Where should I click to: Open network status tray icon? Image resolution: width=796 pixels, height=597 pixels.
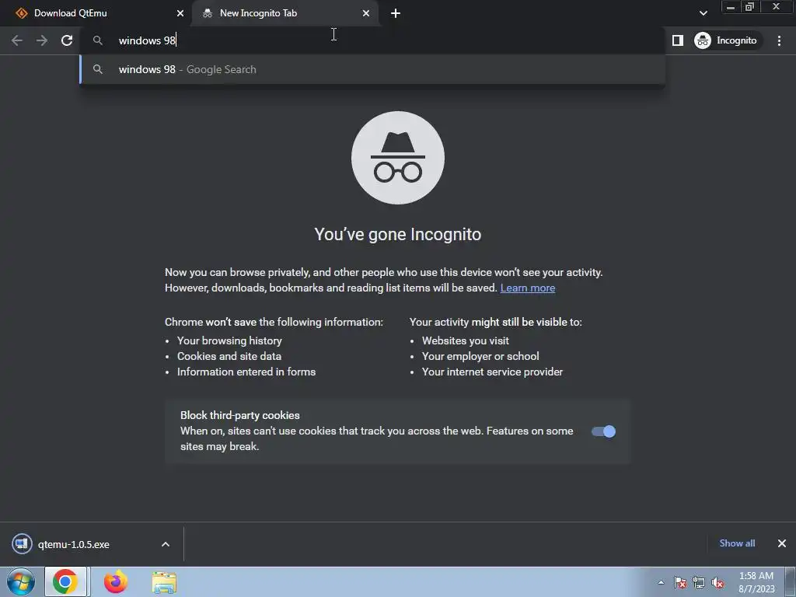[699, 583]
